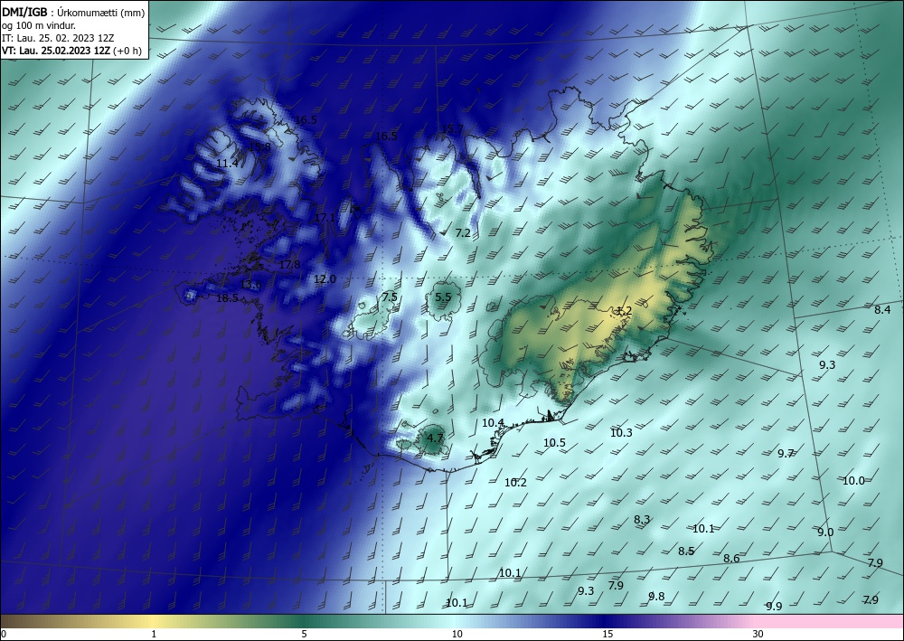
Task: Click the 1.2 value over Vatnajökull
Action: point(625,311)
